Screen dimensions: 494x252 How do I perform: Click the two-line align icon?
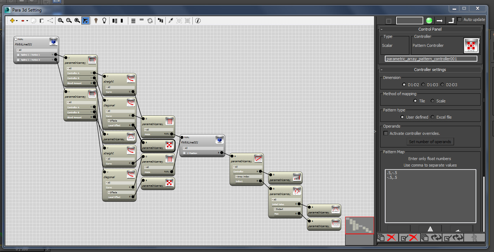[x=142, y=20]
